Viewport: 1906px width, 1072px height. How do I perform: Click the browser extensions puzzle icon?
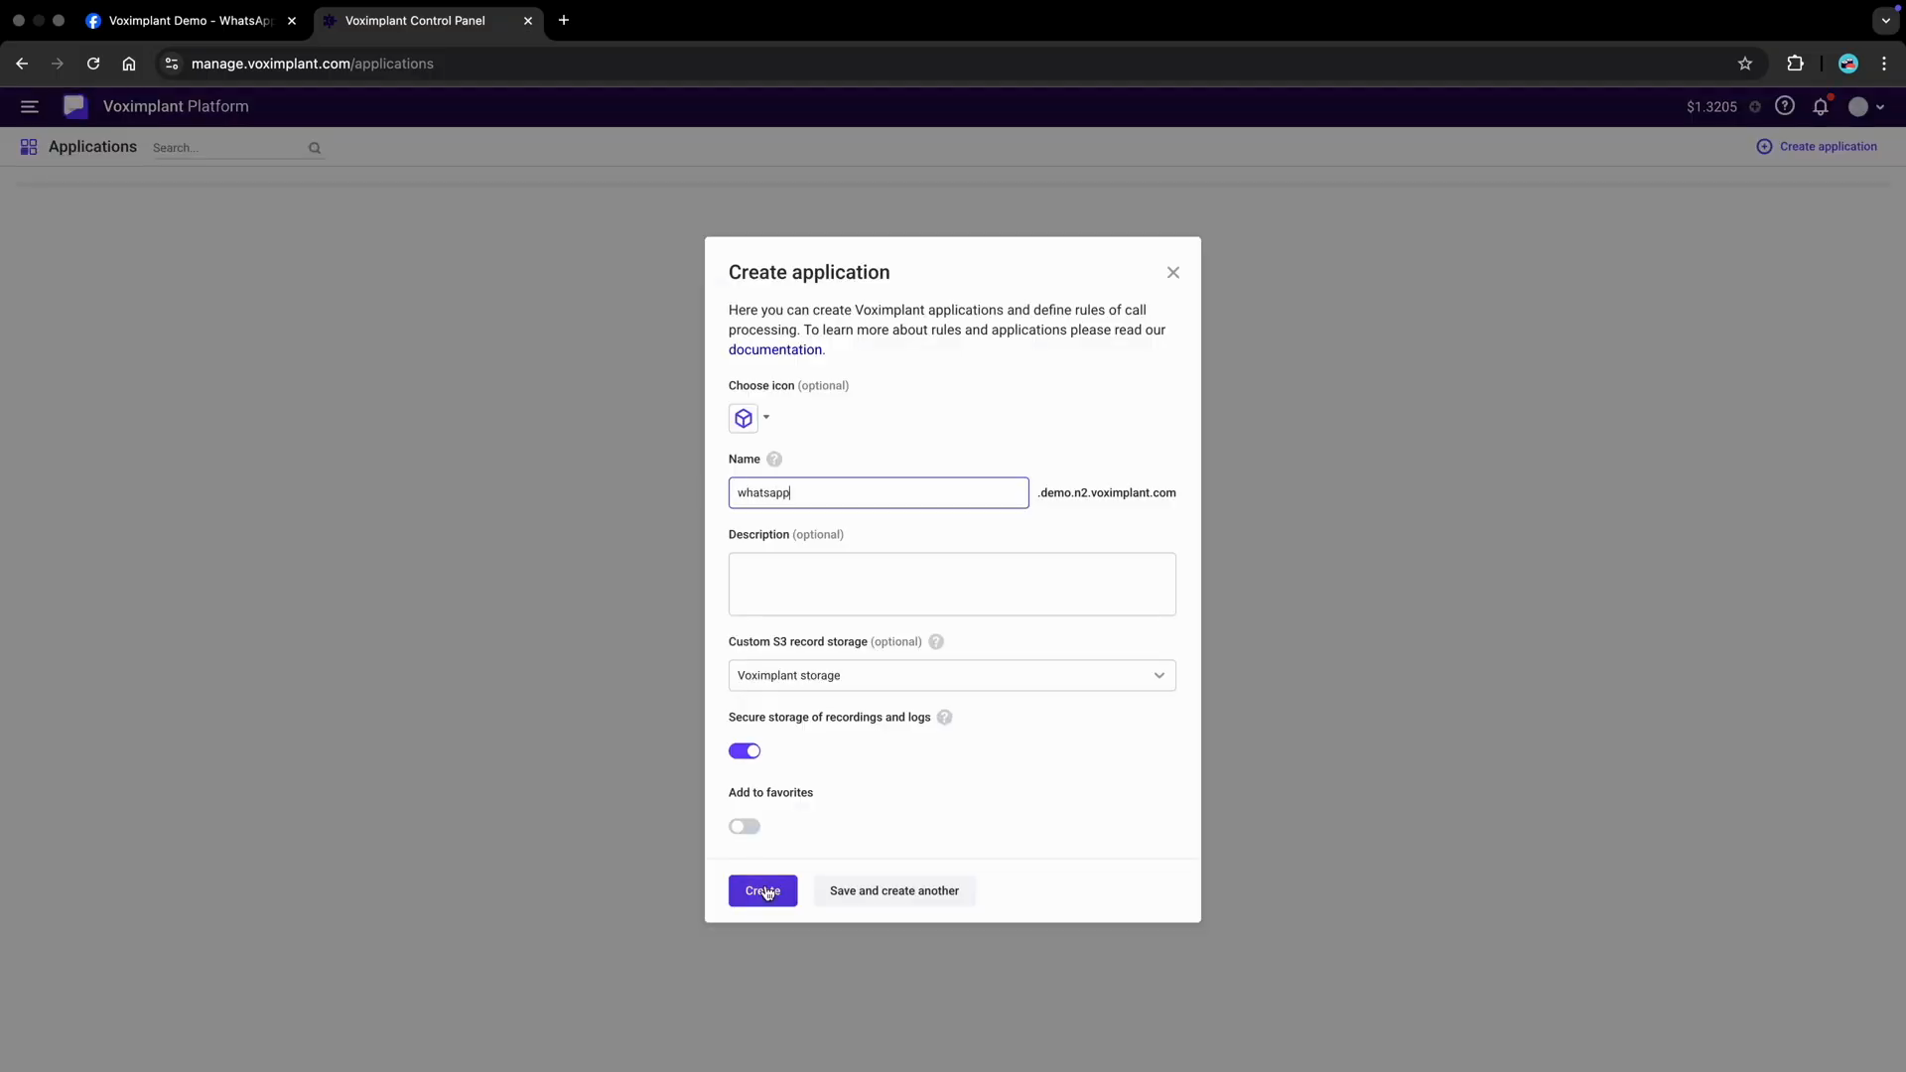coord(1796,63)
